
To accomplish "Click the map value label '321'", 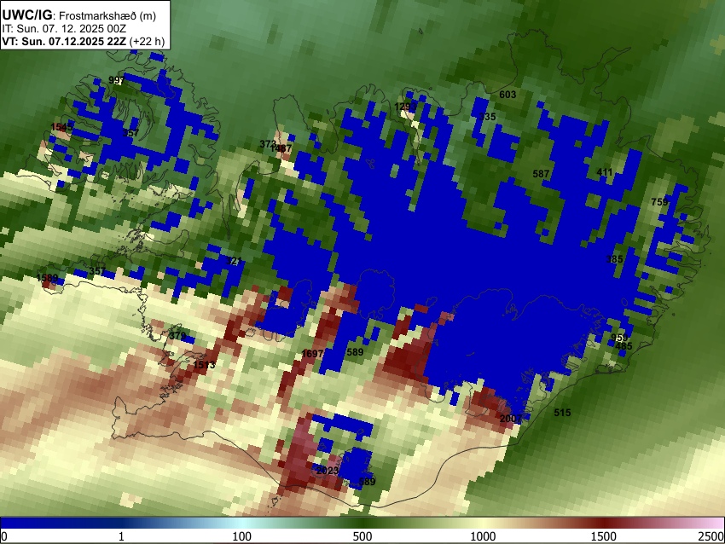I will (x=234, y=262).
